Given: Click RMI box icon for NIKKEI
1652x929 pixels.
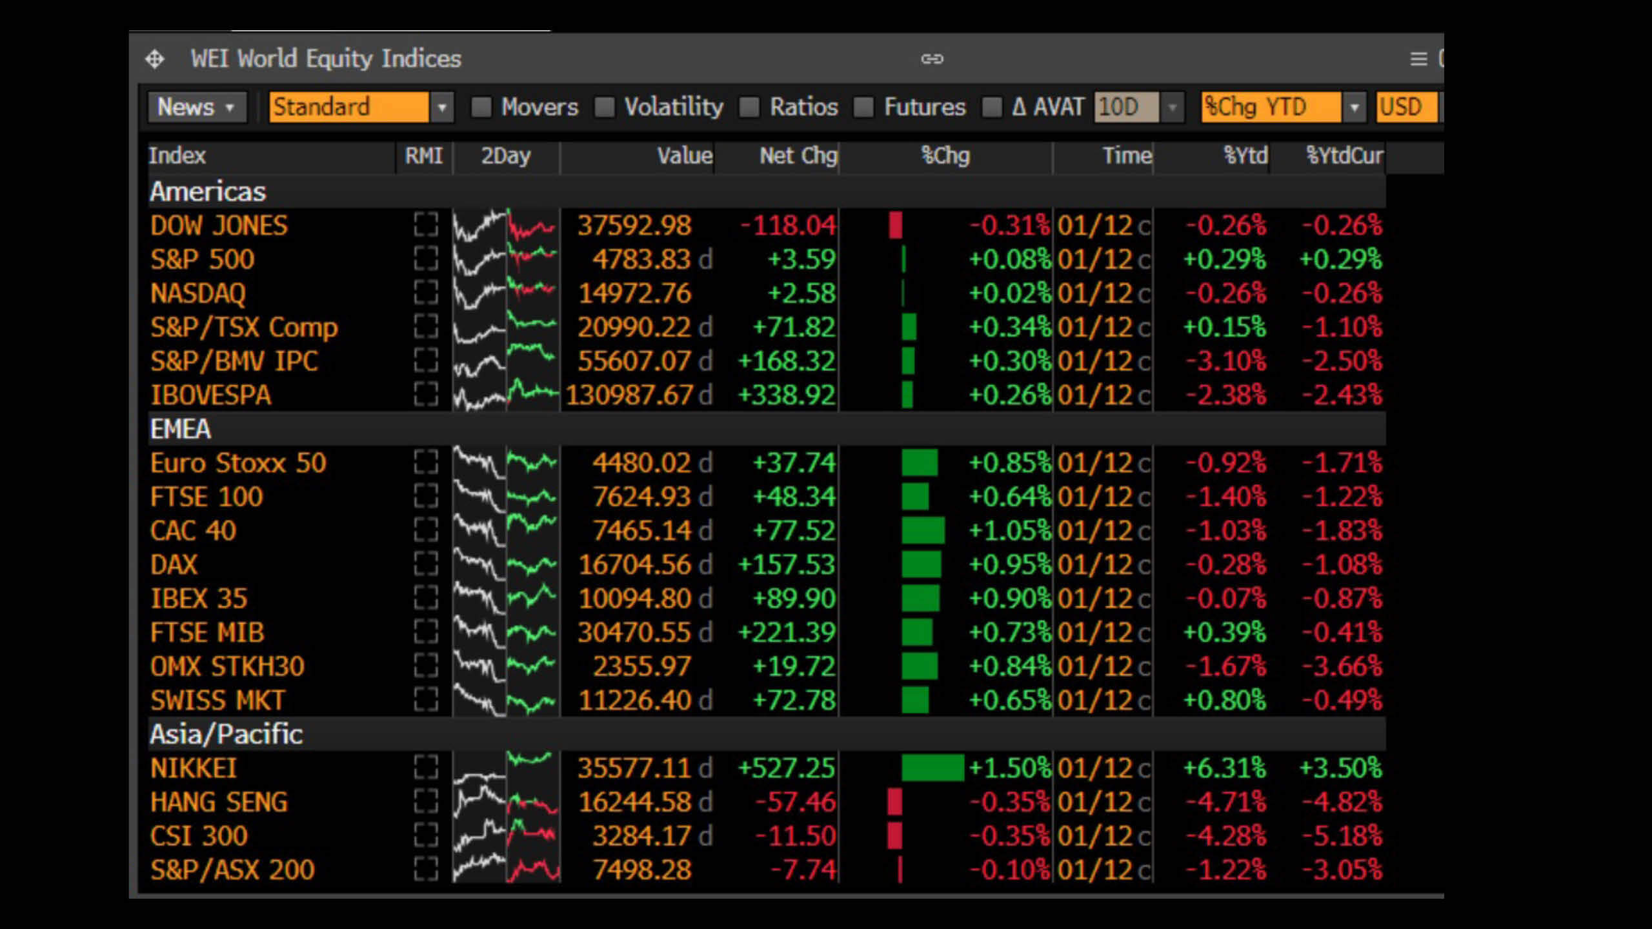Looking at the screenshot, I should [426, 768].
